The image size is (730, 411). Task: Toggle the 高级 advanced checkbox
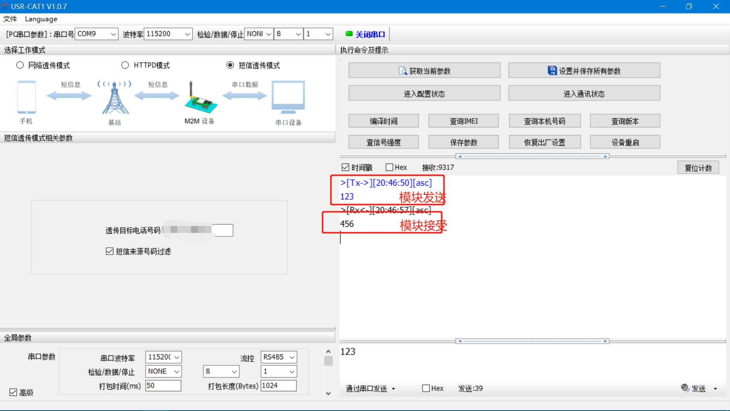[x=13, y=392]
